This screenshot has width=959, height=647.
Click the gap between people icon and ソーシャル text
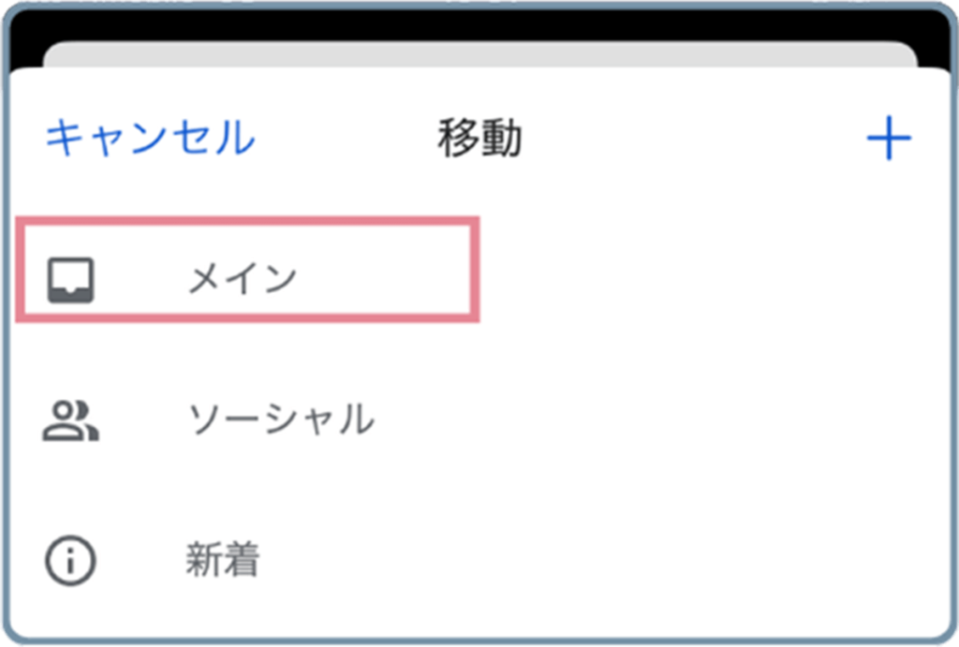[x=143, y=420]
